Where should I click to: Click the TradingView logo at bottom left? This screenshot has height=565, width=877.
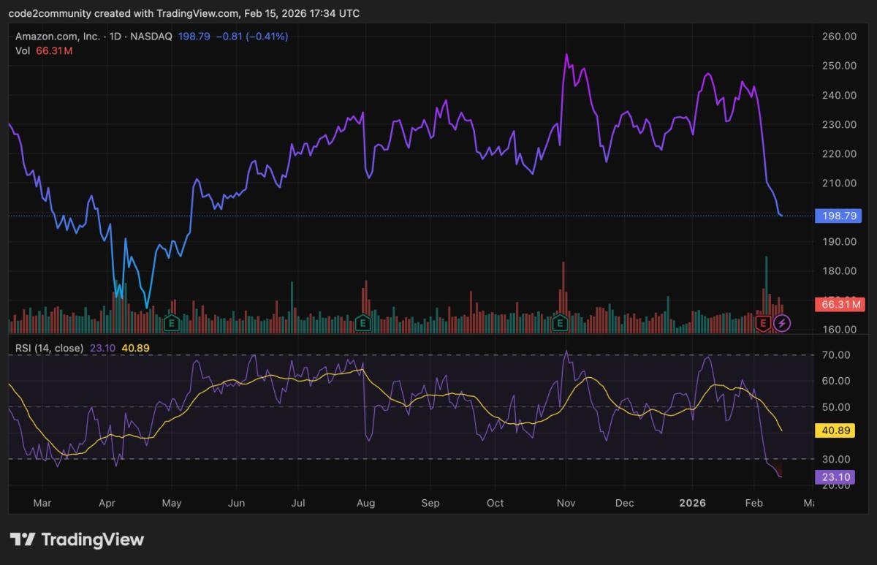[77, 539]
